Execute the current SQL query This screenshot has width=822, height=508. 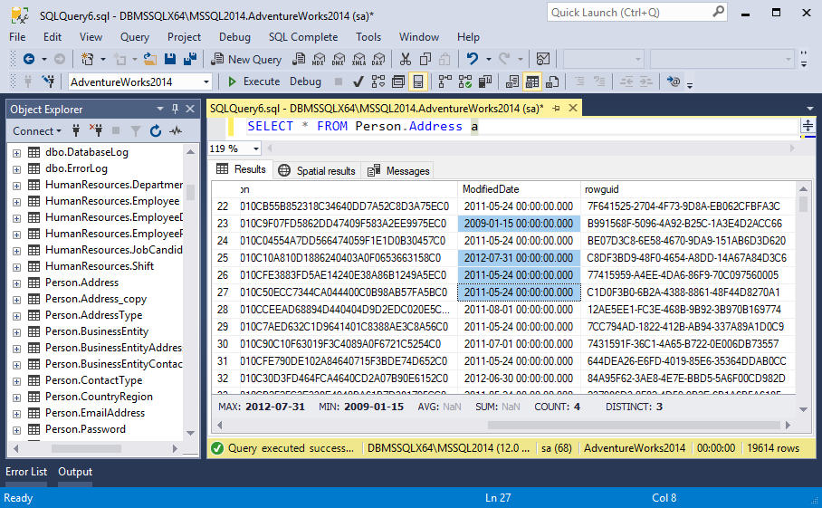pyautogui.click(x=254, y=81)
